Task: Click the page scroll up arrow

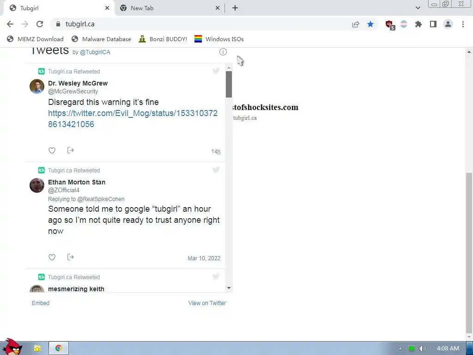Action: [x=469, y=52]
